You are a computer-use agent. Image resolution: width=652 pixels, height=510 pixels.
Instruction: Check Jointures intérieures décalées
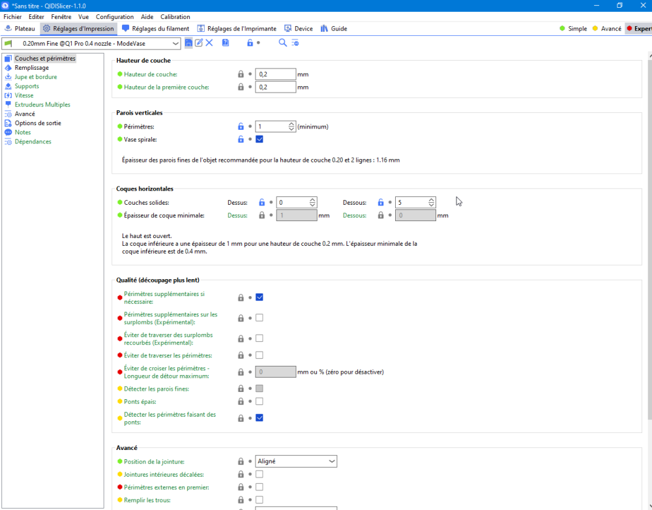coord(259,474)
